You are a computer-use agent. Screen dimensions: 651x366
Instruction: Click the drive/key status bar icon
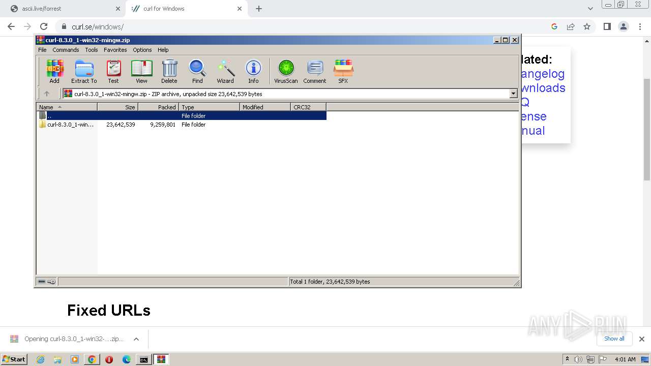tap(47, 282)
